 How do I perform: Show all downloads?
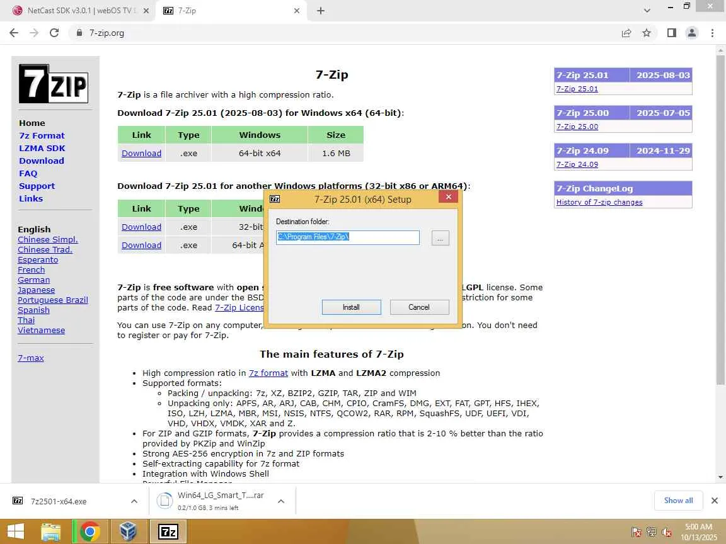point(678,501)
